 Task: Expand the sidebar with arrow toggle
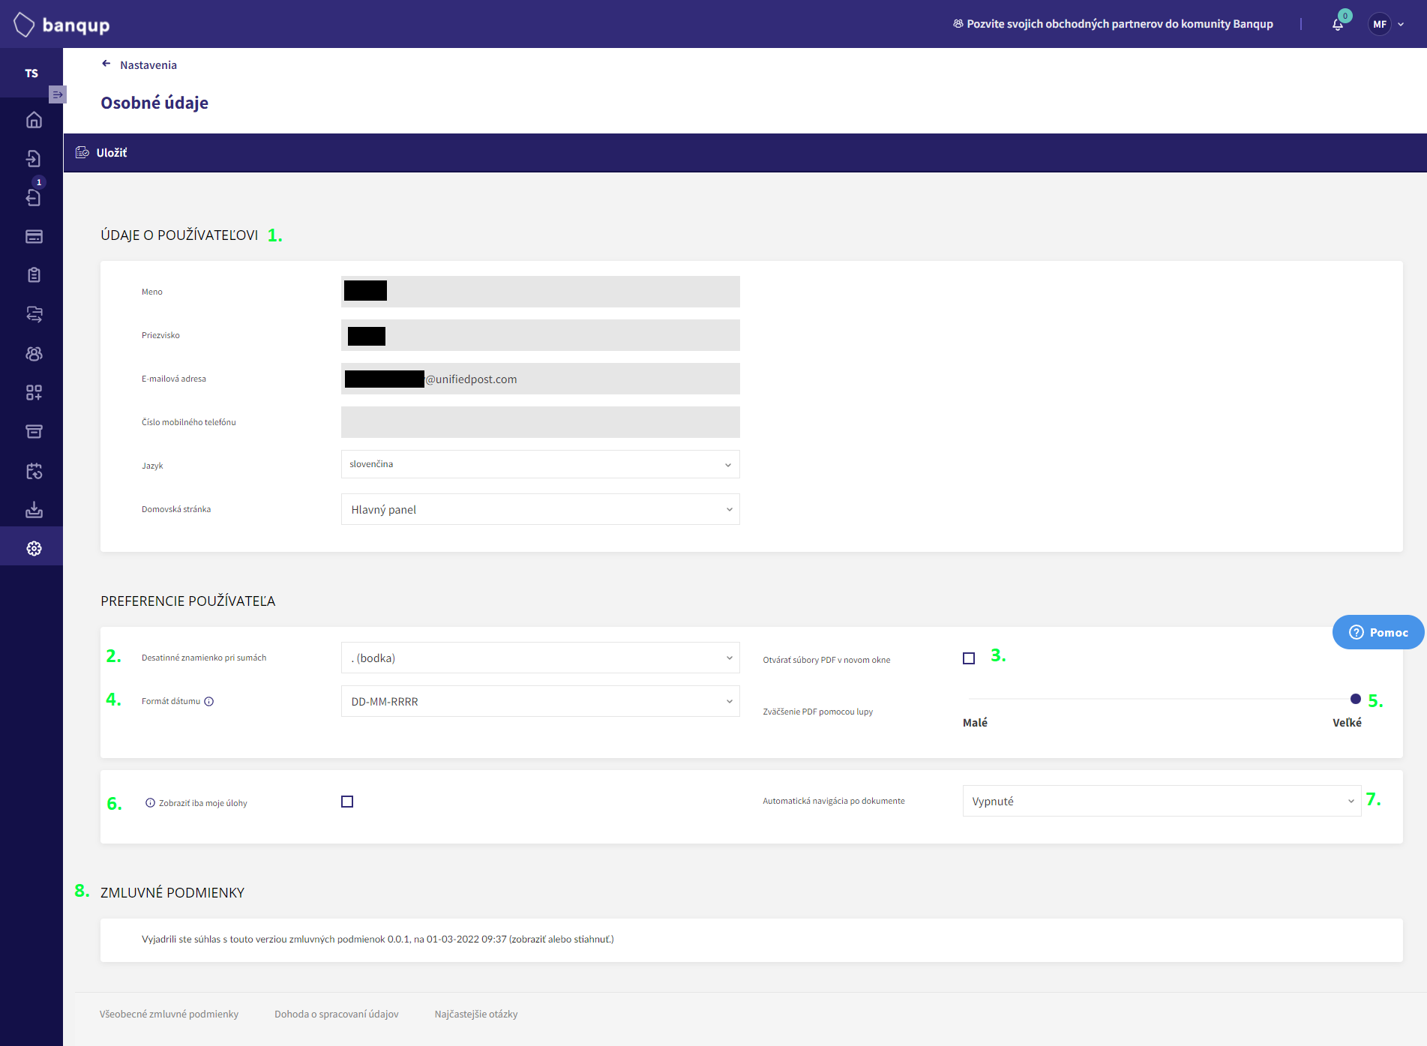pyautogui.click(x=58, y=94)
